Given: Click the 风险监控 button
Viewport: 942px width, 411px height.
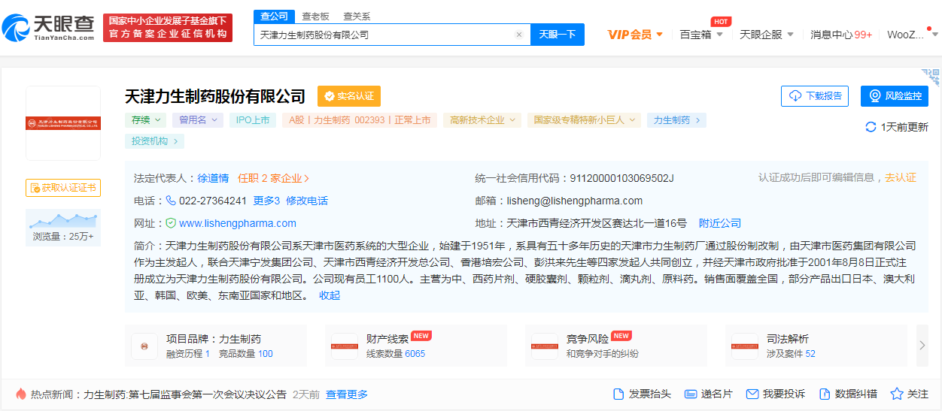Looking at the screenshot, I should [895, 96].
